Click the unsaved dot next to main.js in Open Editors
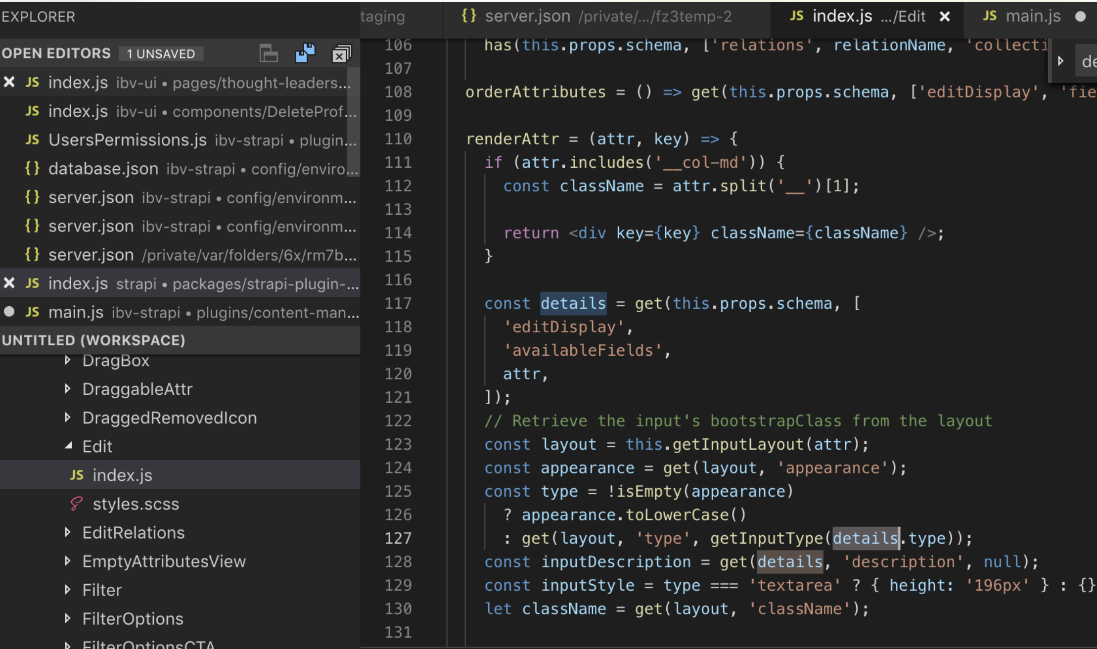1097x649 pixels. click(x=9, y=312)
